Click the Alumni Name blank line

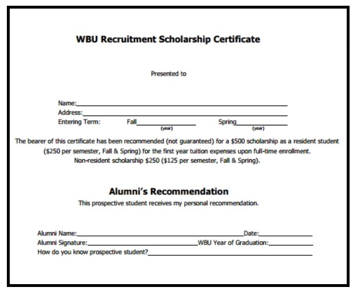pyautogui.click(x=160, y=233)
